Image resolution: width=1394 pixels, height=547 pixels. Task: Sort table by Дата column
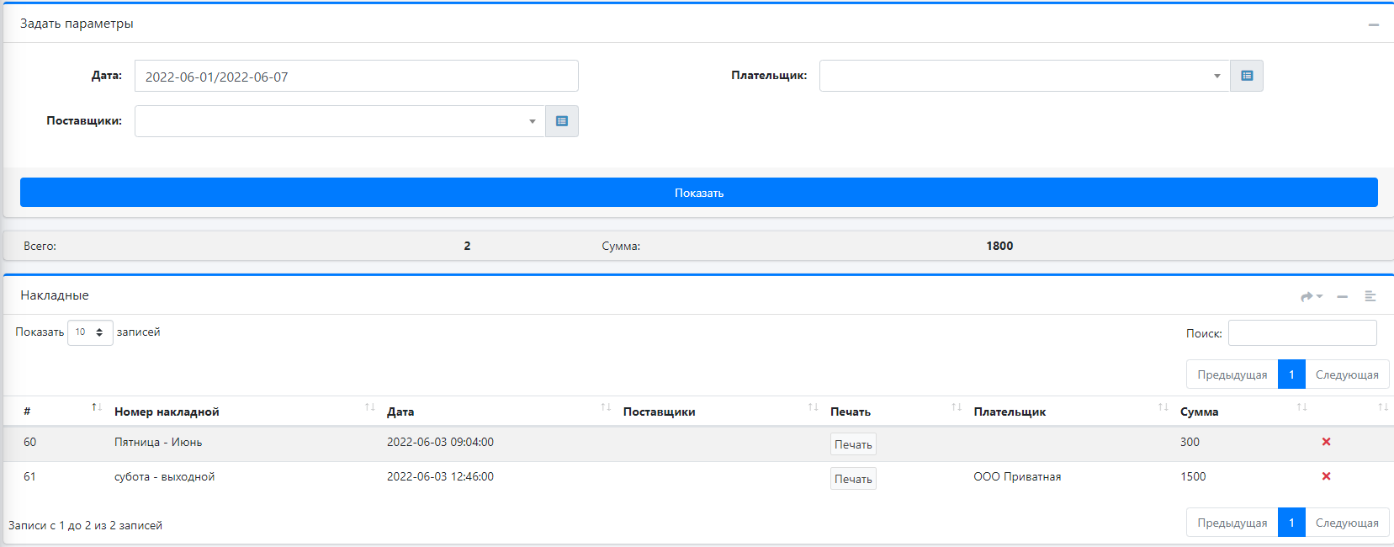pyautogui.click(x=498, y=412)
